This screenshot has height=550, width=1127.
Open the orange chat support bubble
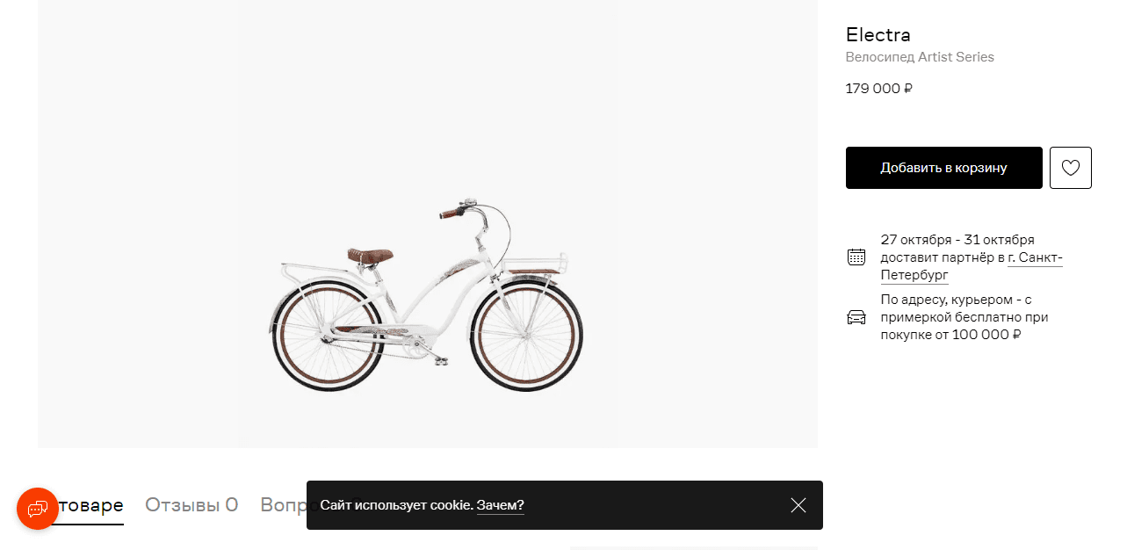pos(38,509)
